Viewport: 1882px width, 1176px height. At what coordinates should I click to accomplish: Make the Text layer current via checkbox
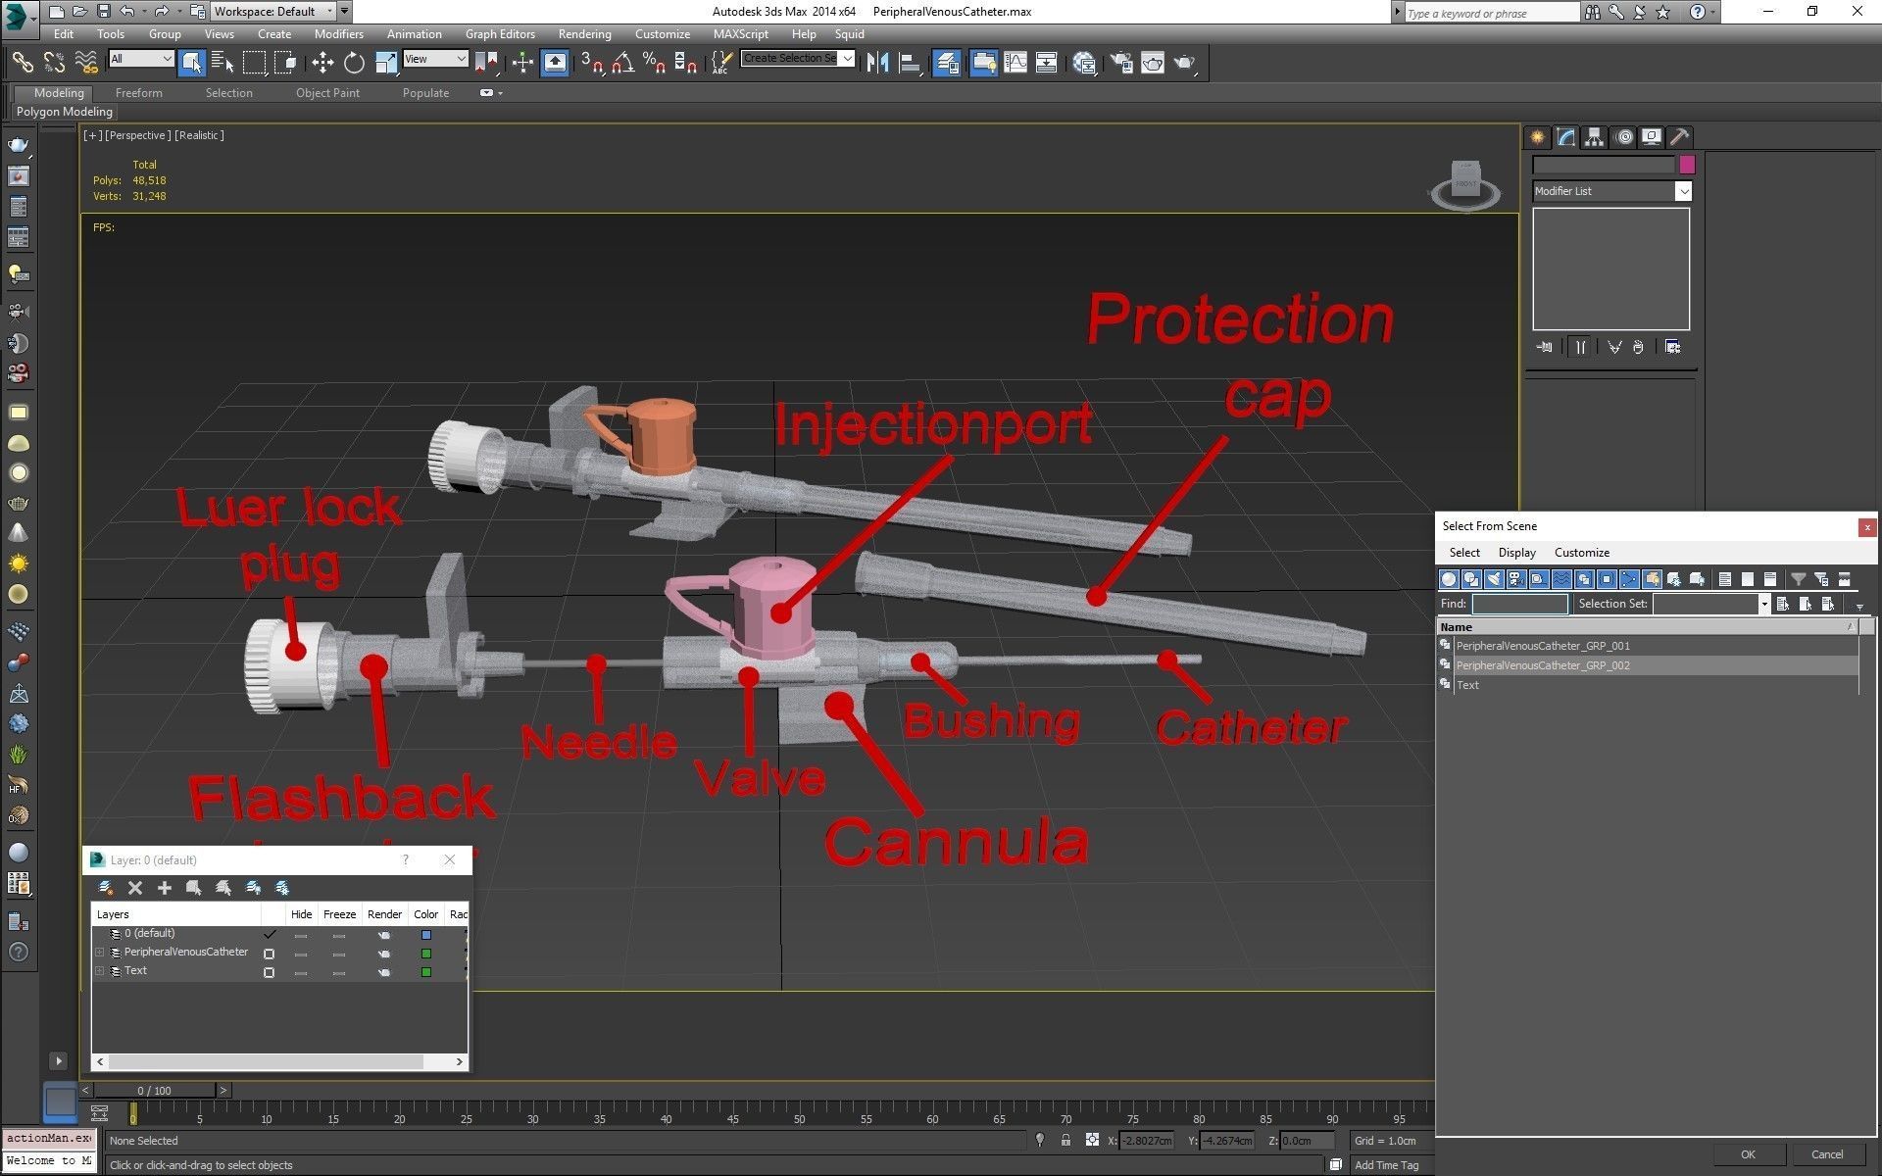(269, 972)
